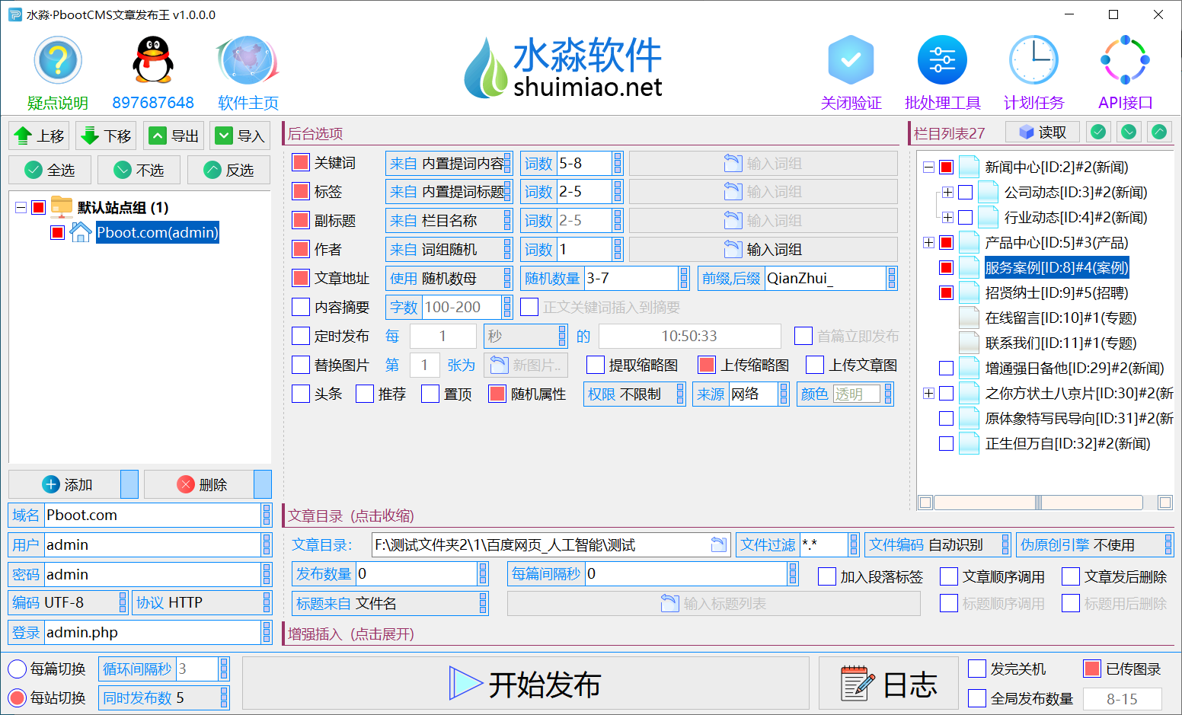Click the 导出 export button
This screenshot has width=1182, height=715.
click(x=173, y=136)
